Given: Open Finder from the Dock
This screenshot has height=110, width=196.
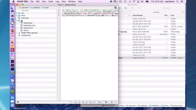Looking at the screenshot, I should point(12,8).
